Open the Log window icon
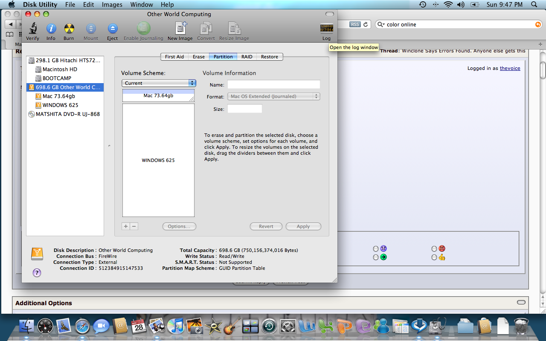The height and width of the screenshot is (341, 546). [326, 28]
